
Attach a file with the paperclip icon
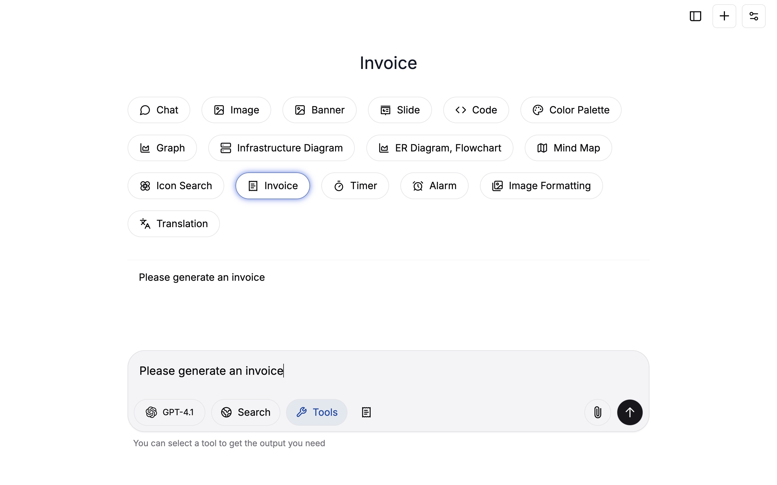tap(598, 412)
